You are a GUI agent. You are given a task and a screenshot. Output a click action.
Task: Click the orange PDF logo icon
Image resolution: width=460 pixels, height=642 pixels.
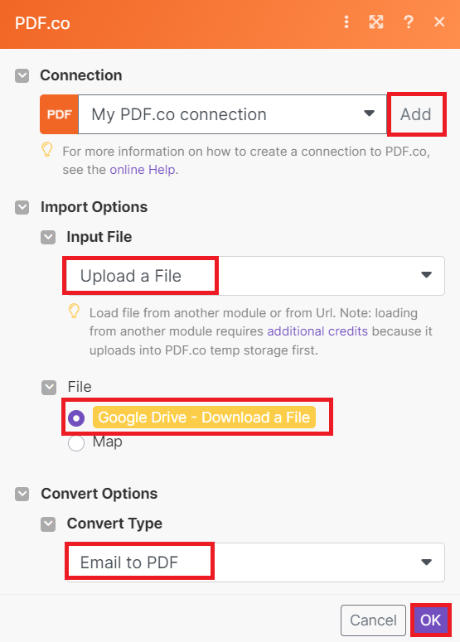click(x=59, y=114)
